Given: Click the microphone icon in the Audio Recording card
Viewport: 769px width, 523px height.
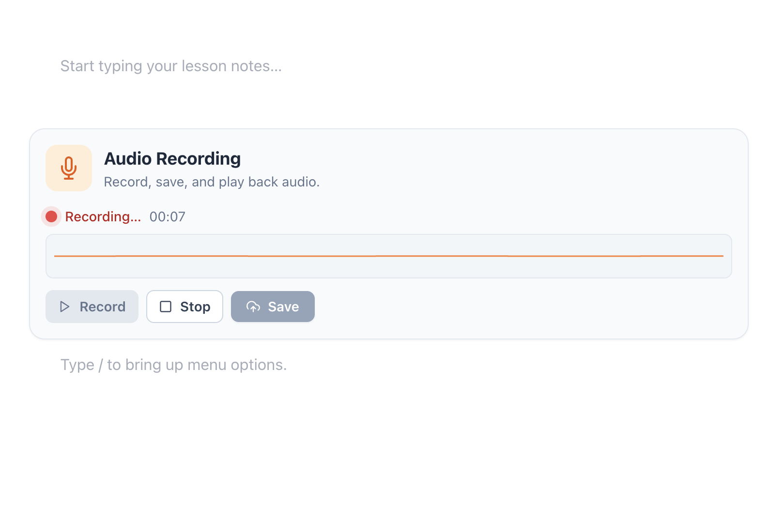Looking at the screenshot, I should [68, 168].
